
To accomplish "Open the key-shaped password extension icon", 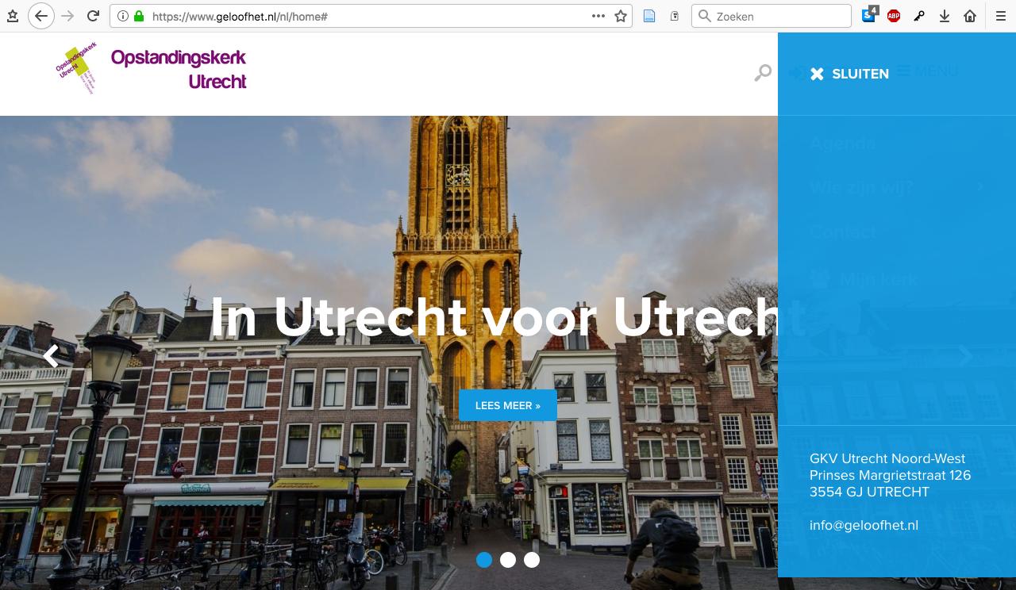I will pyautogui.click(x=919, y=16).
